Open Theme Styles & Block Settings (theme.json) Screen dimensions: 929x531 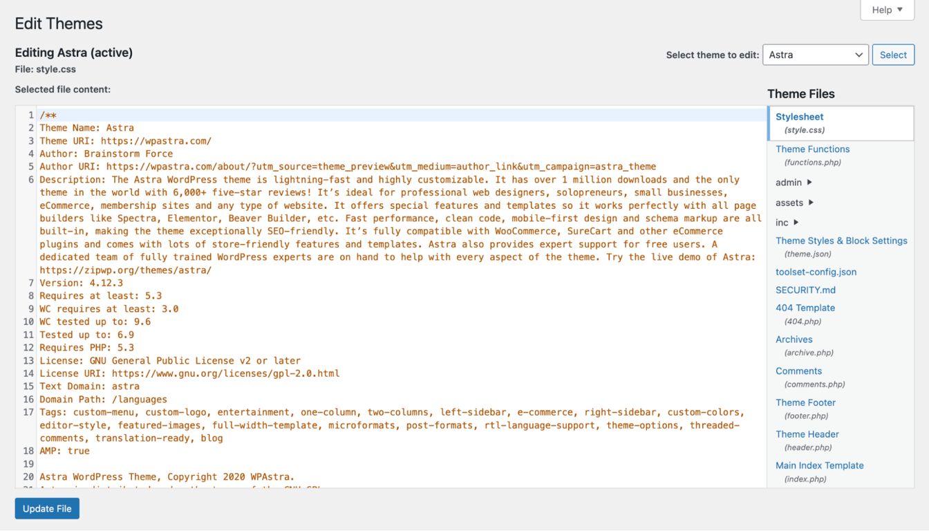[841, 241]
